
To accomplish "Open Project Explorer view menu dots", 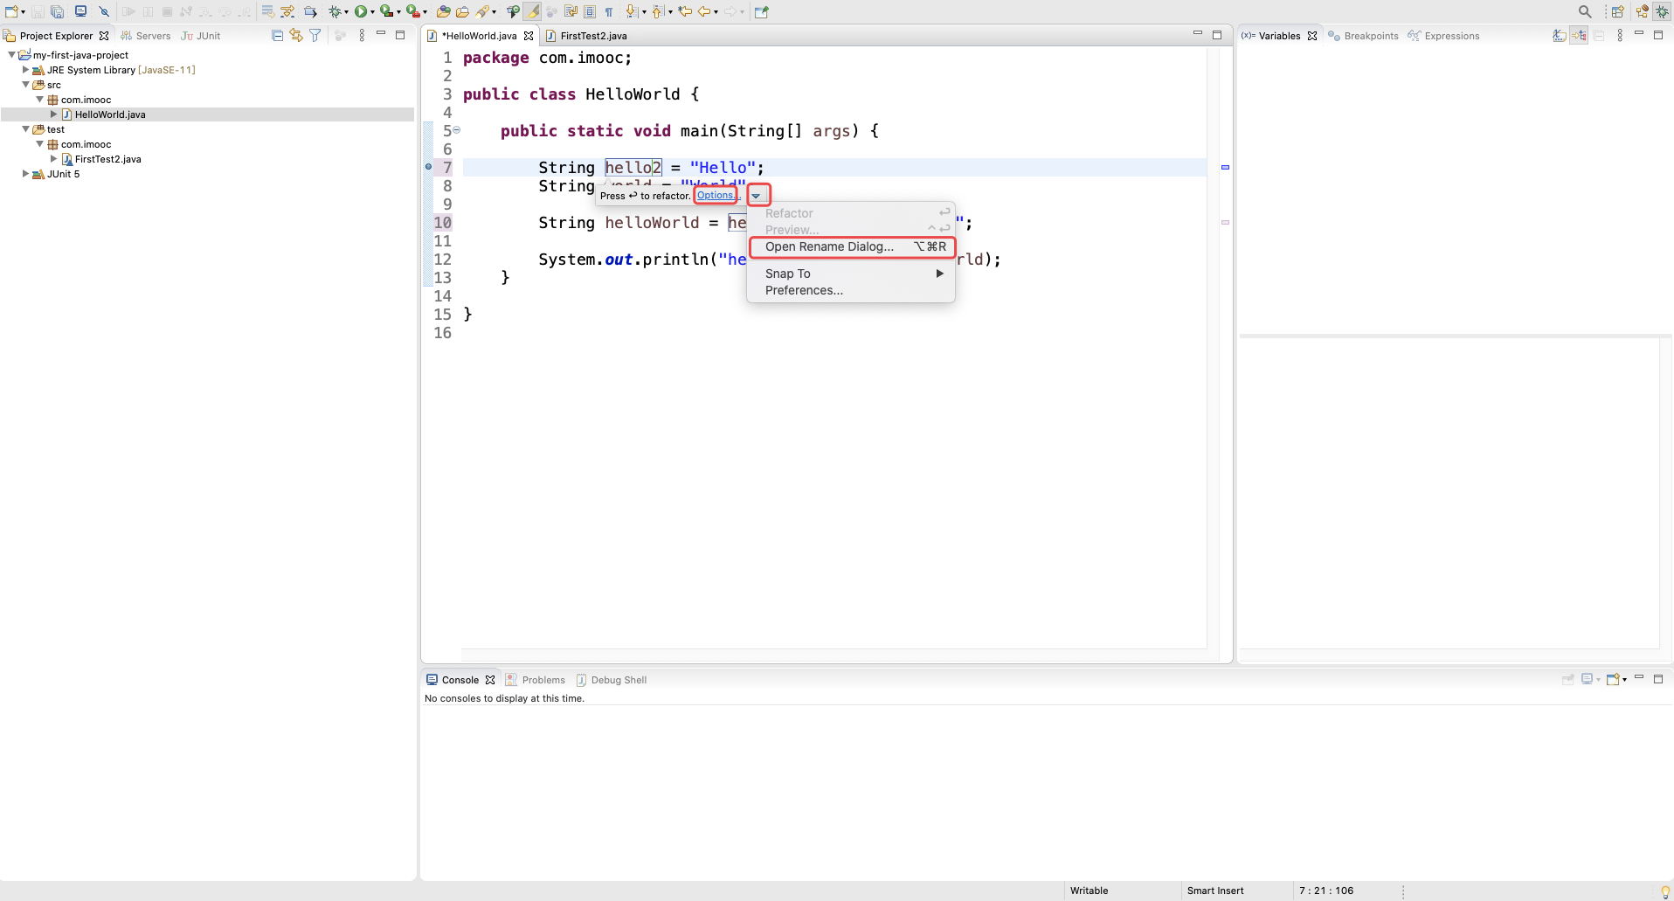I will point(362,35).
